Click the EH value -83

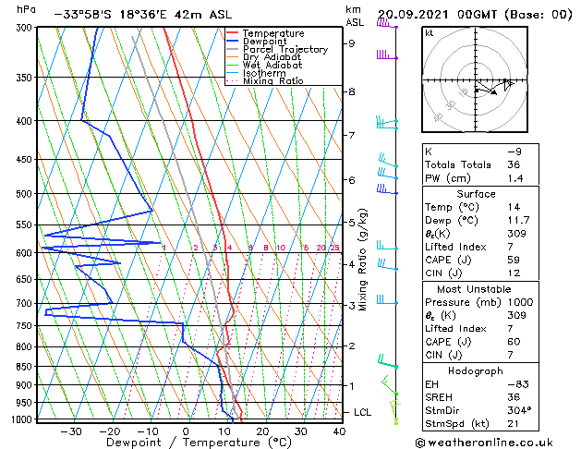click(x=518, y=384)
